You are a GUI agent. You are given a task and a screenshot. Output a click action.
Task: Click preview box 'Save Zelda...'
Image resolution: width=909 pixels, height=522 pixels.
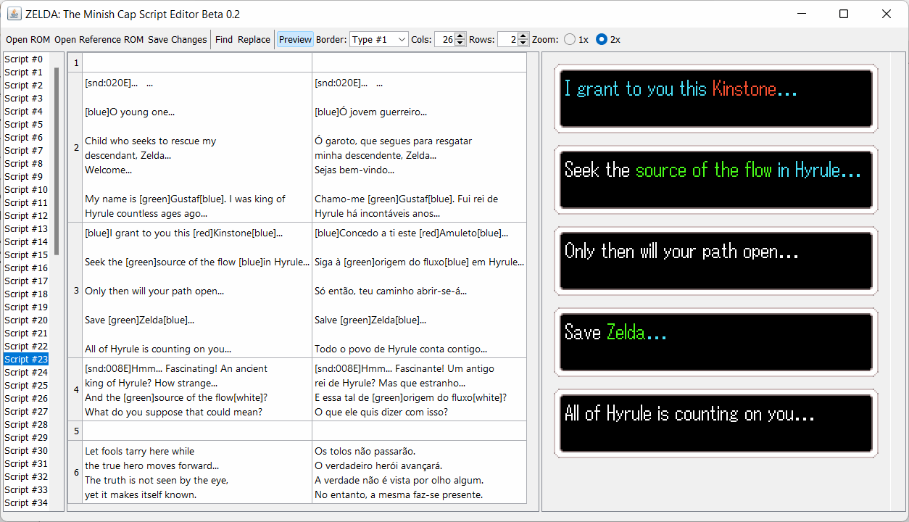[x=716, y=342]
